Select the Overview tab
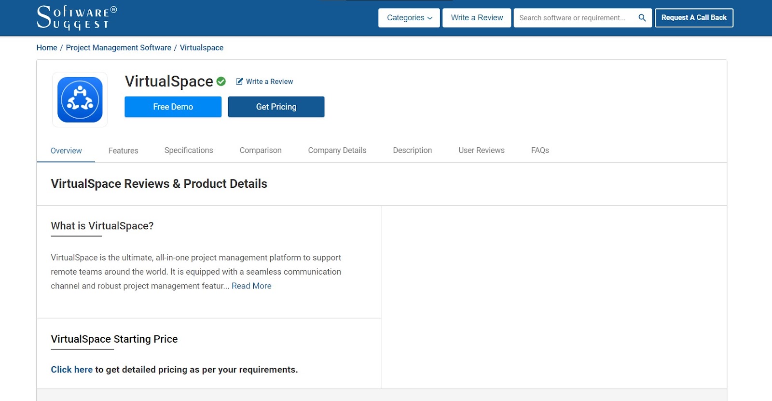The height and width of the screenshot is (401, 772). point(66,151)
